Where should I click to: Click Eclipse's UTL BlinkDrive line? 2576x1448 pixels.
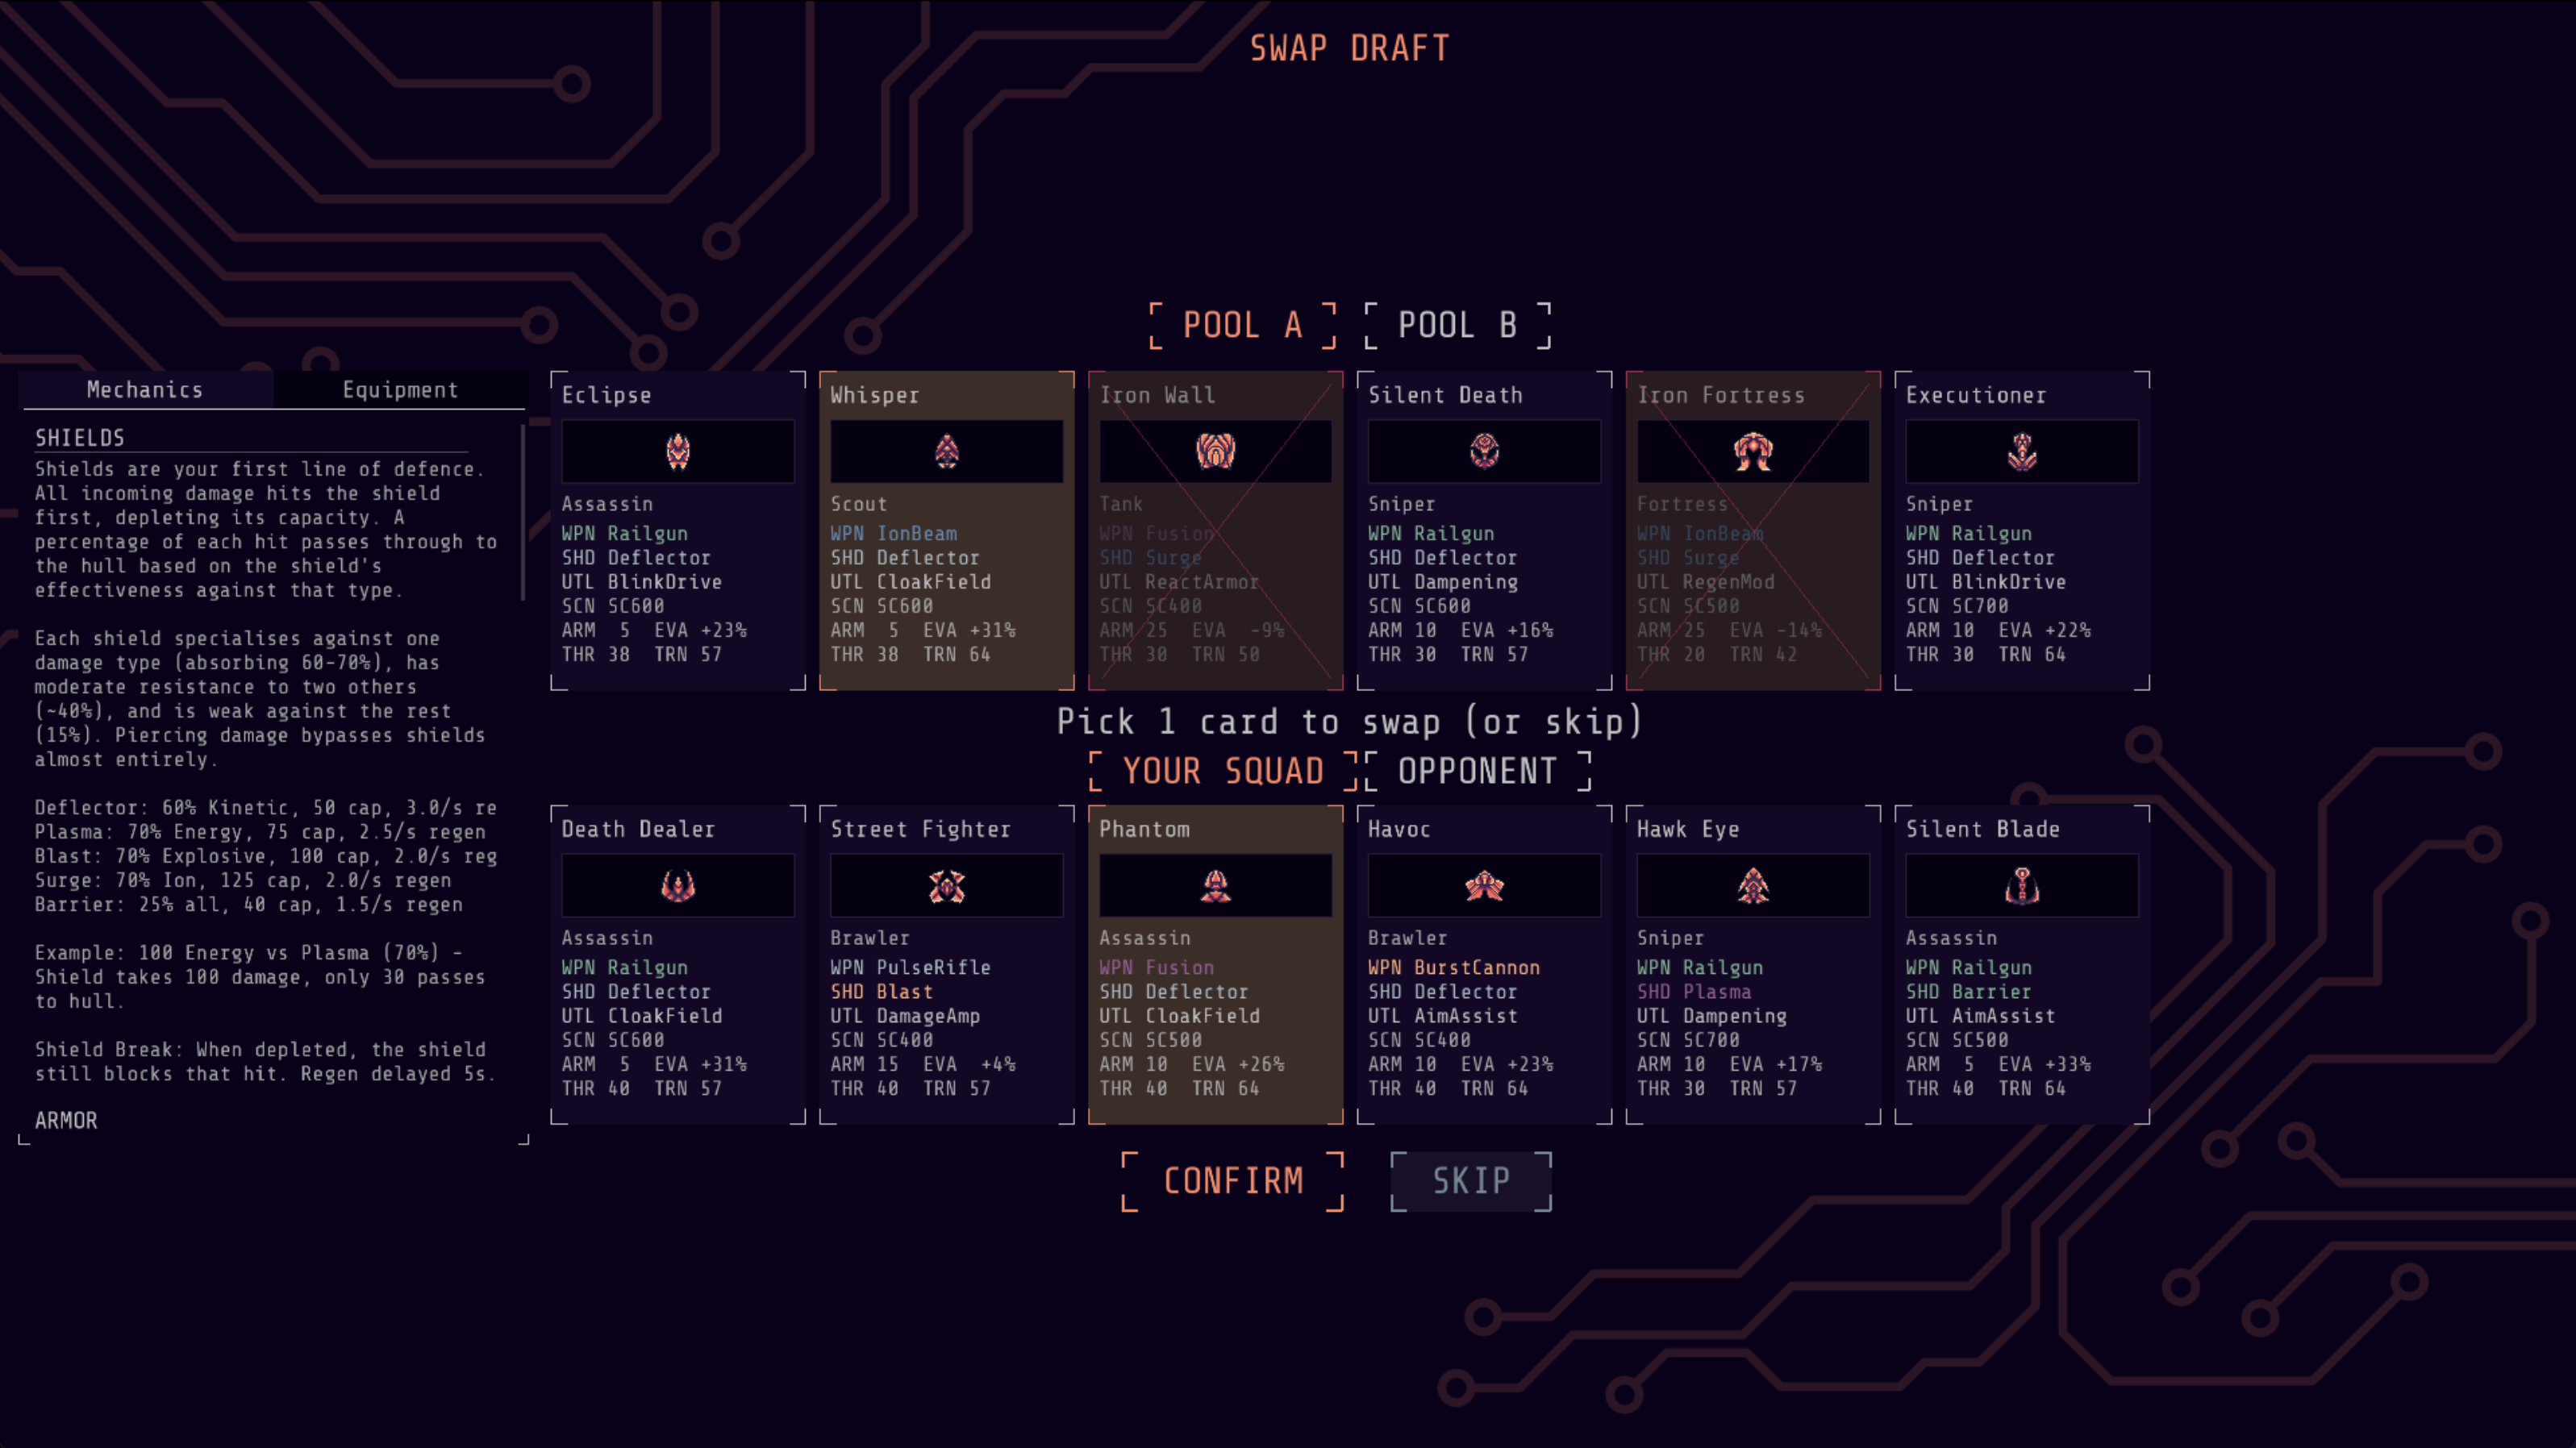(641, 581)
